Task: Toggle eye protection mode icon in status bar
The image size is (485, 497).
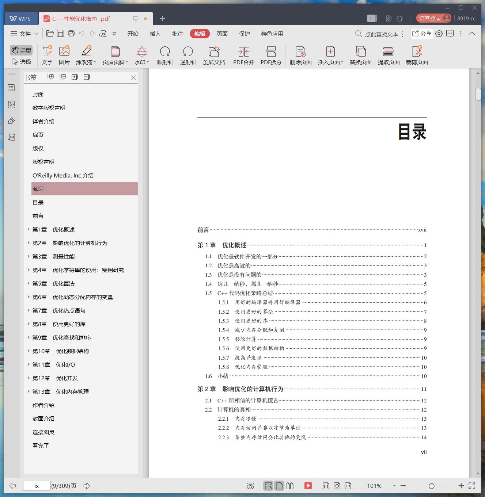Action: point(250,486)
